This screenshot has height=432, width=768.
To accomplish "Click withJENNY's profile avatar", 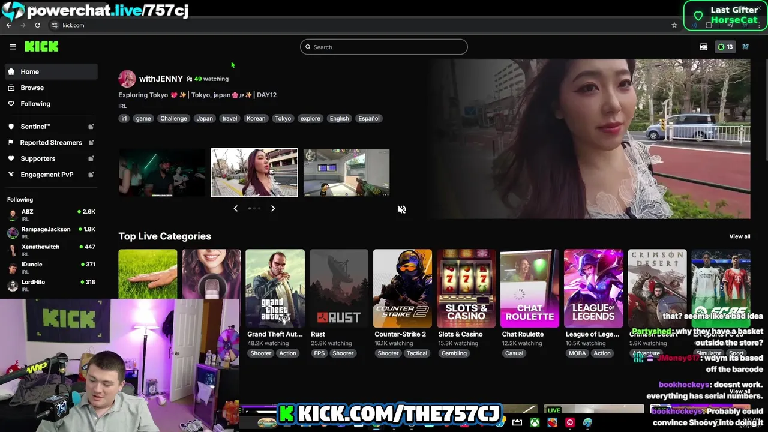I will click(127, 79).
